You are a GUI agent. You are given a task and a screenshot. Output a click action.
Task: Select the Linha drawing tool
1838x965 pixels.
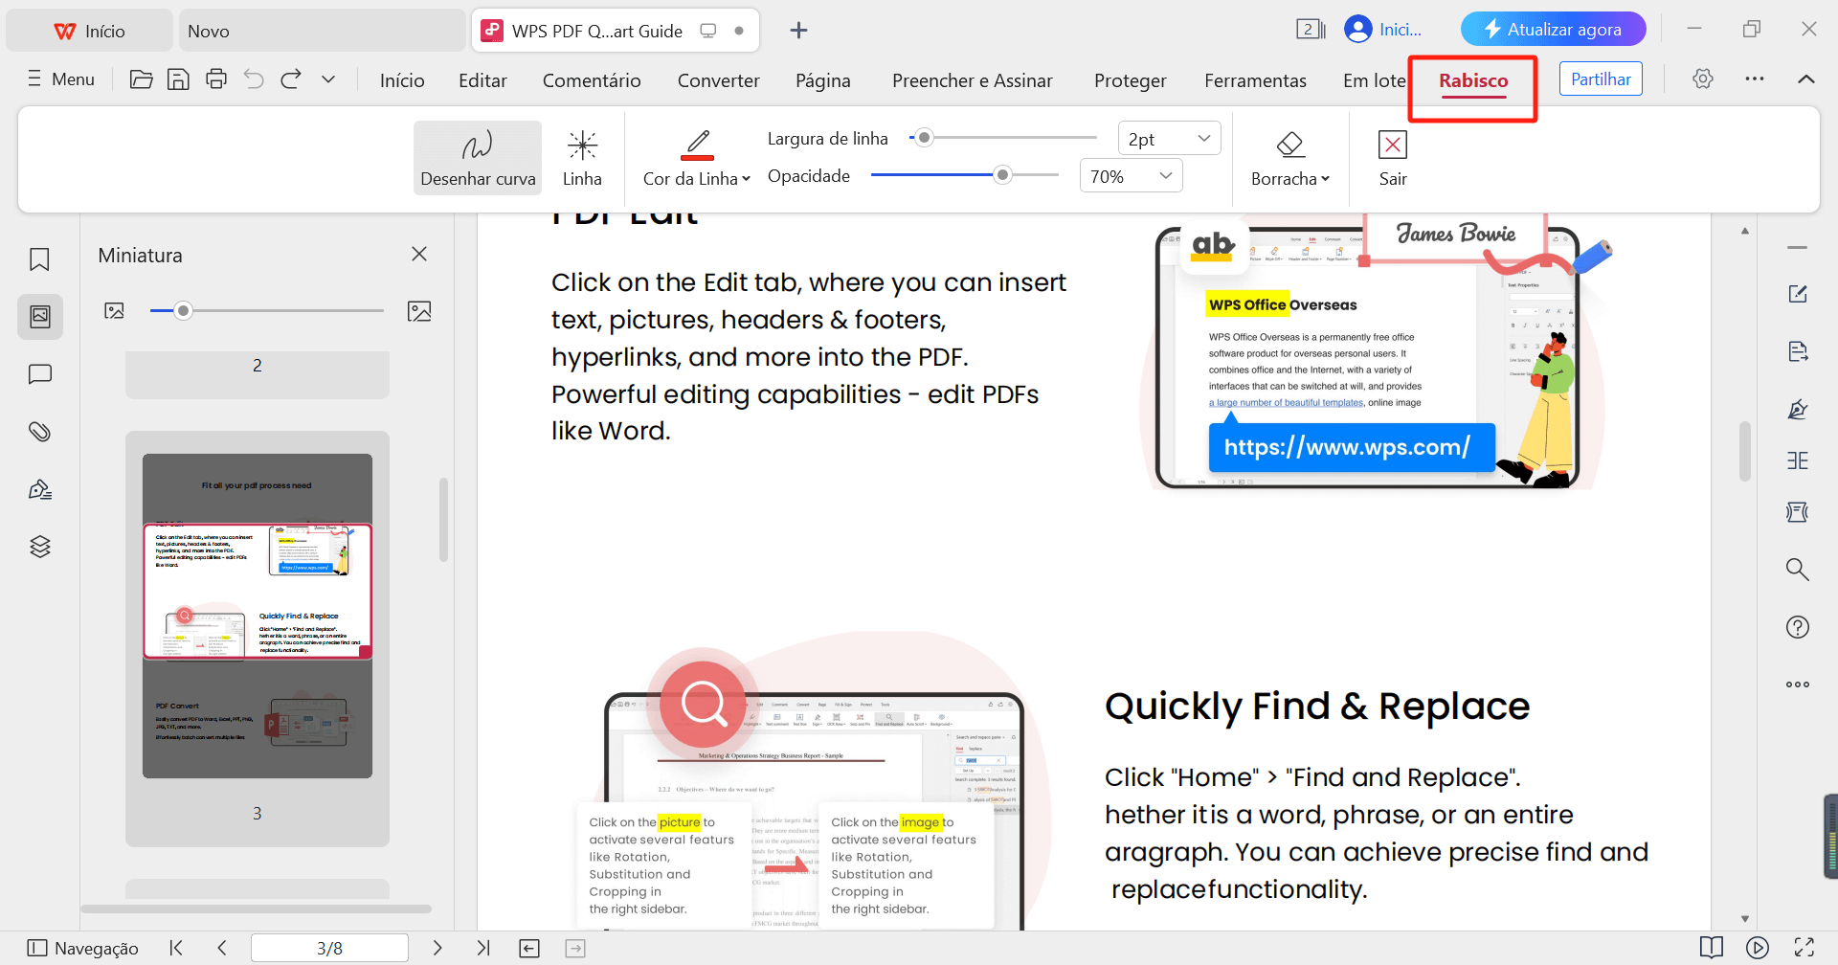pyautogui.click(x=582, y=157)
